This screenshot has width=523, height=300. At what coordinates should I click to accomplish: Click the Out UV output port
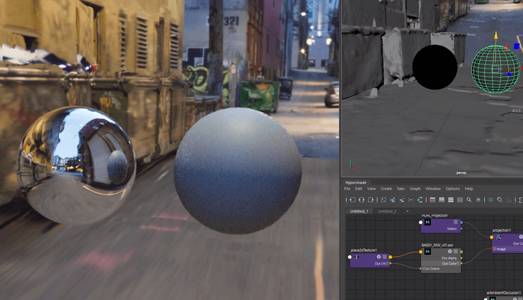point(390,263)
